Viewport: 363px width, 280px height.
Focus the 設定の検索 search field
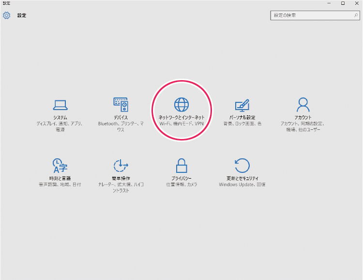[312, 15]
